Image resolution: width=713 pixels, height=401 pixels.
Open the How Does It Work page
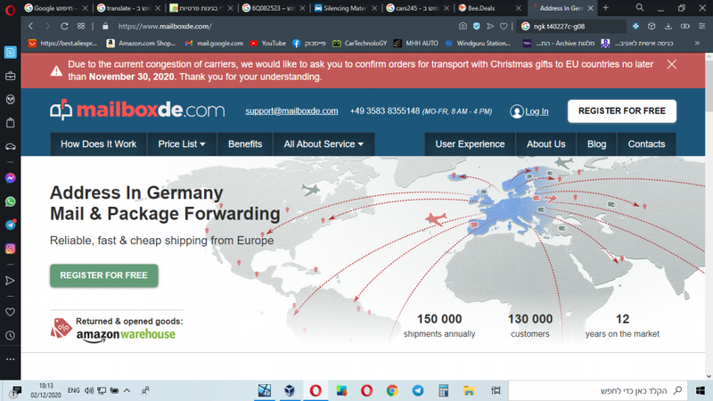(99, 144)
